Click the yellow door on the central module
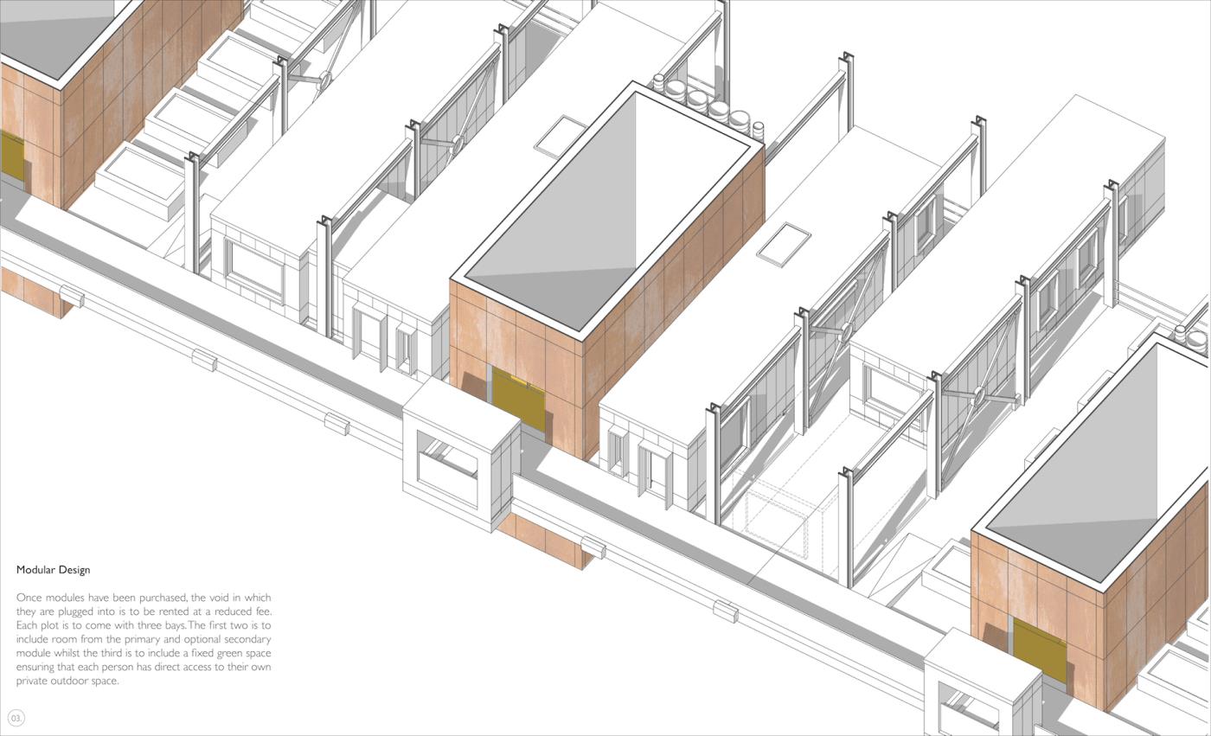The image size is (1211, 736). 519,399
